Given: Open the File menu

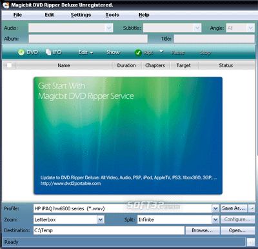Looking at the screenshot, I should 17,15.
